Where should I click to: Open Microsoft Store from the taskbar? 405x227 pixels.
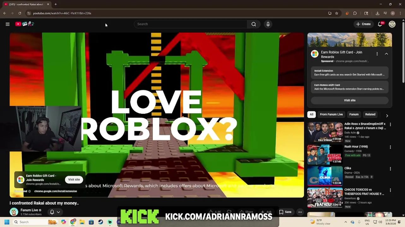click(91, 222)
